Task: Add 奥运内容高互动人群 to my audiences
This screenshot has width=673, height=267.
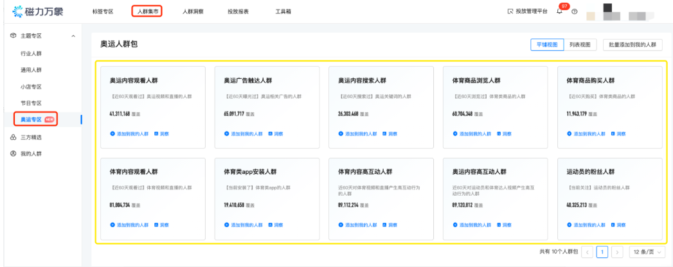Action: click(x=472, y=225)
